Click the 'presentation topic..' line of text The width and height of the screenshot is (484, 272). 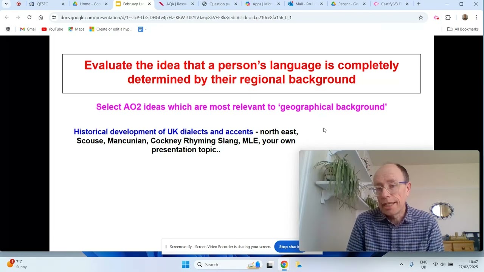(186, 150)
